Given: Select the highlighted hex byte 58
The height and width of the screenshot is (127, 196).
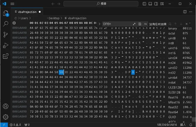Looking at the screenshot, I should click(x=61, y=72).
